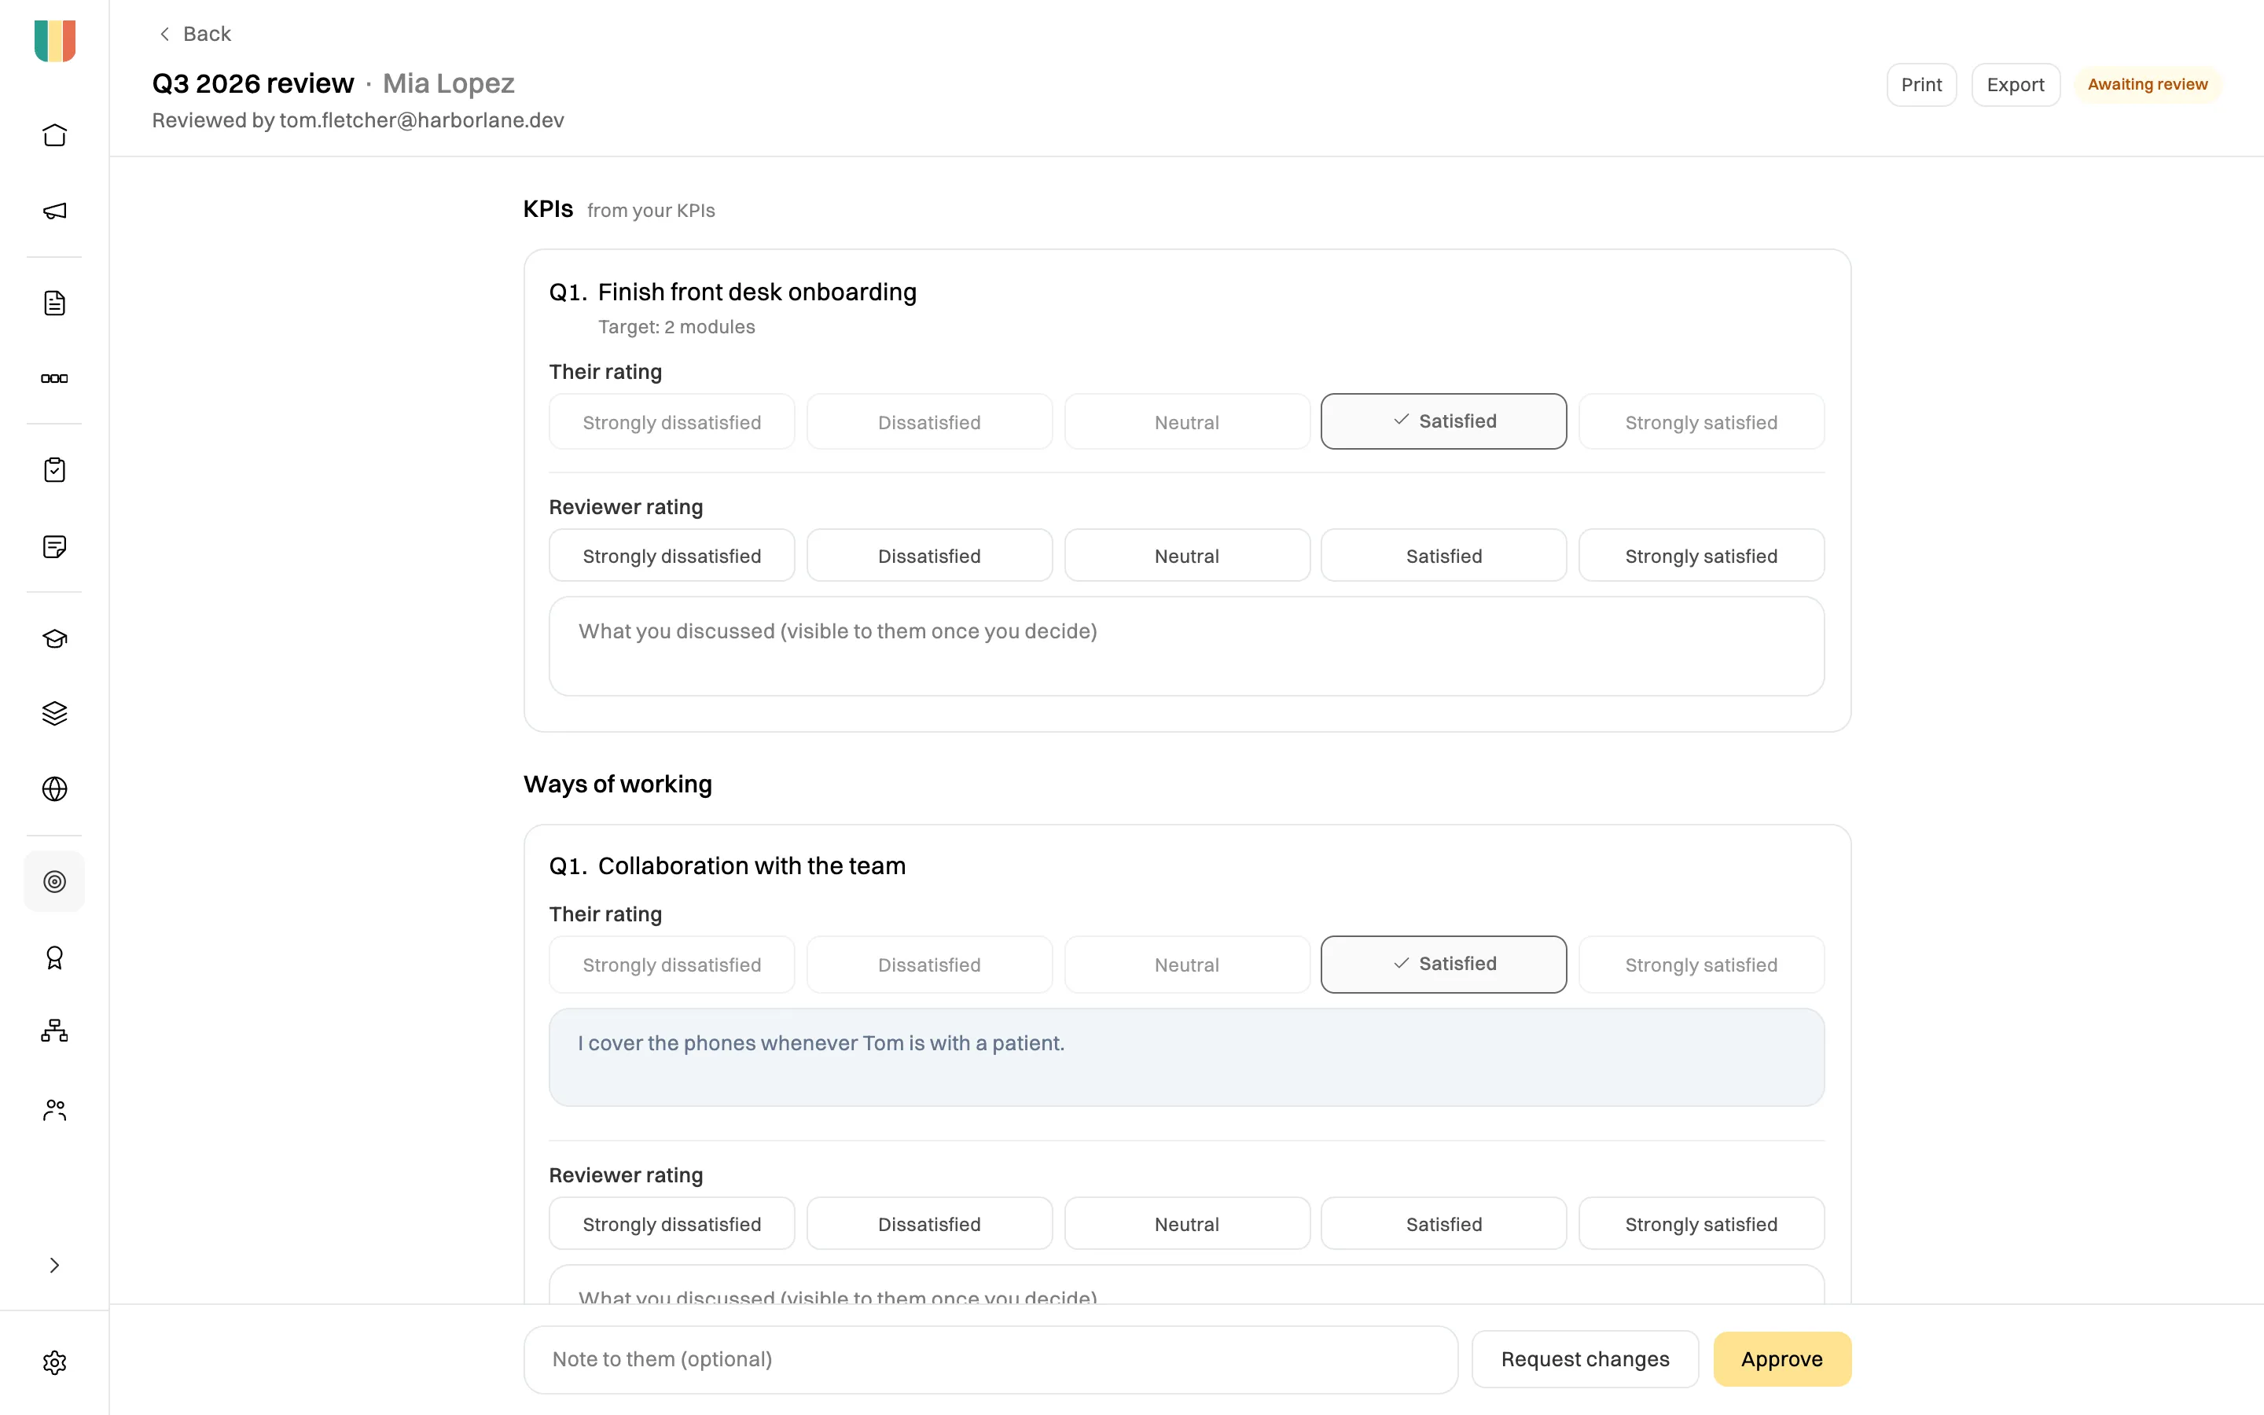Approve the review

pos(1781,1360)
